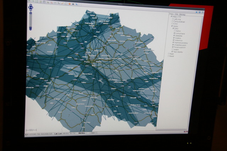Switch to the Mapy tab
The height and width of the screenshot is (151, 227).
[171, 14]
